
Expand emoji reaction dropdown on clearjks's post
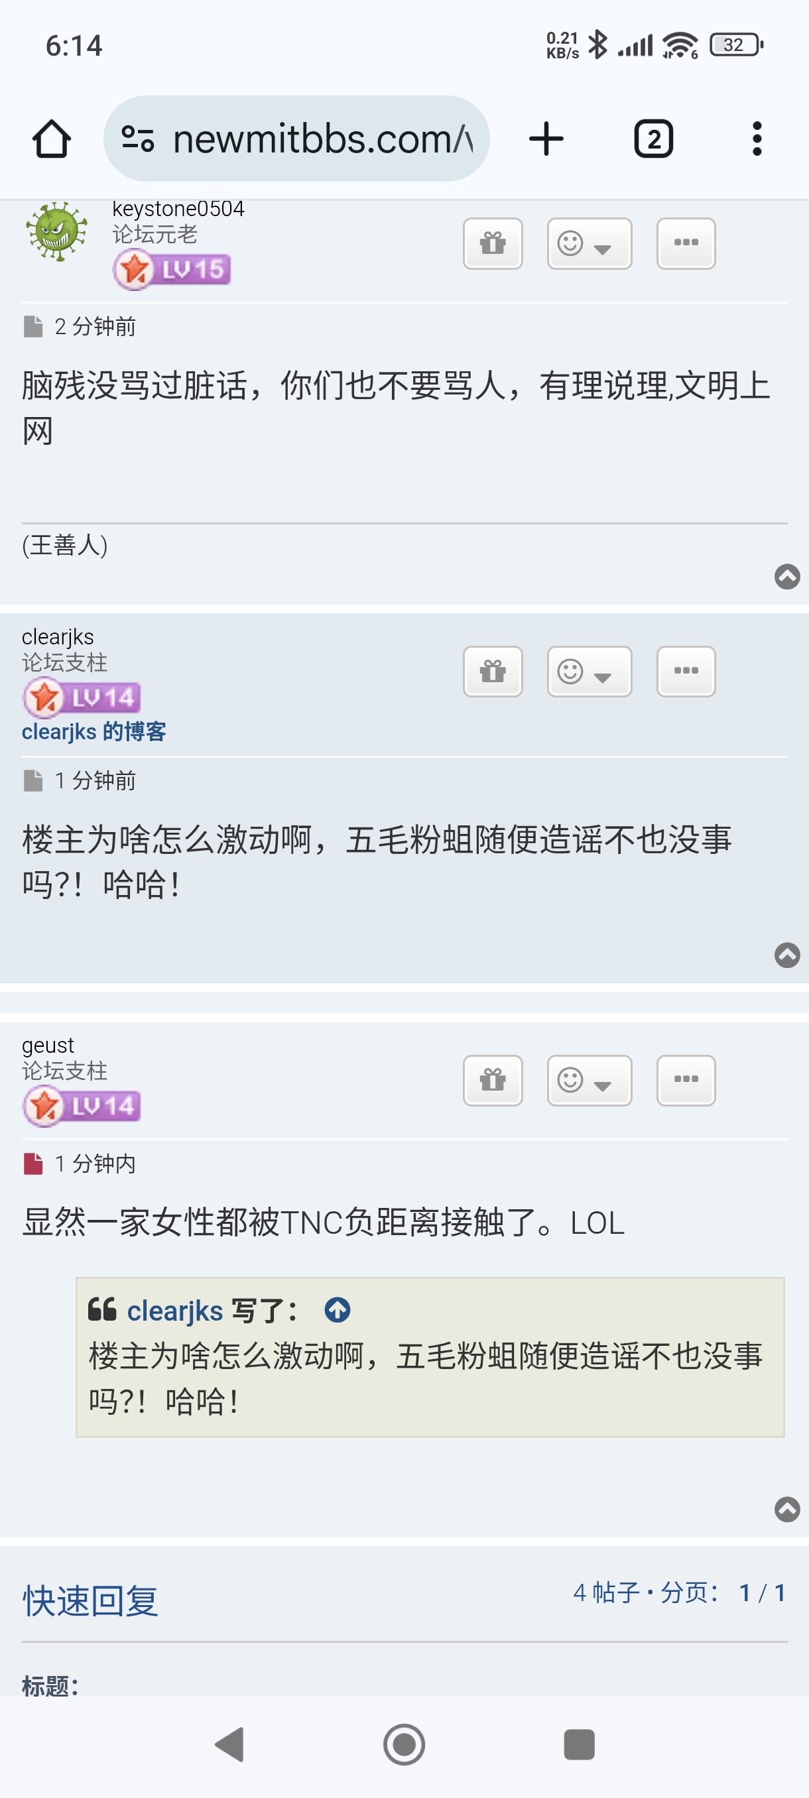point(589,671)
